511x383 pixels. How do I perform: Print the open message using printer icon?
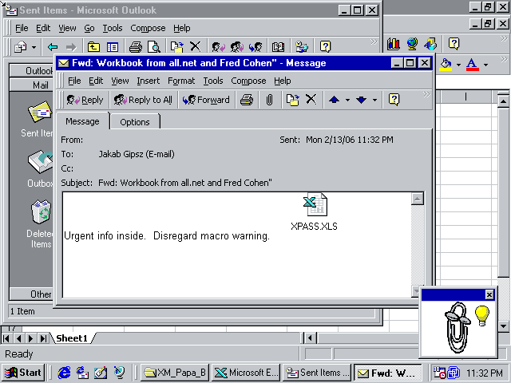(247, 100)
